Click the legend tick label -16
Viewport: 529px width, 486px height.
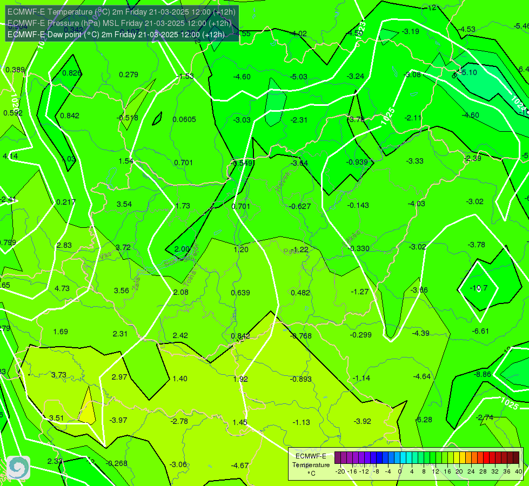click(352, 471)
